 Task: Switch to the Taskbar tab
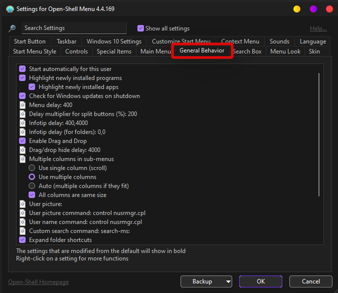66,42
